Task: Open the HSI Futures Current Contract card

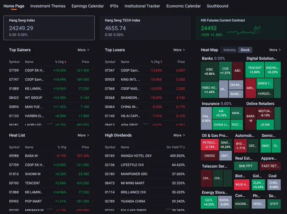Action: (x=241, y=28)
